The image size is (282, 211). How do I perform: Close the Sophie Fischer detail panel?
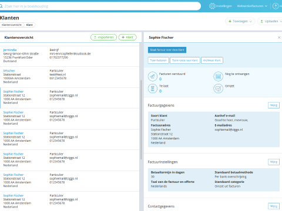coord(279,38)
